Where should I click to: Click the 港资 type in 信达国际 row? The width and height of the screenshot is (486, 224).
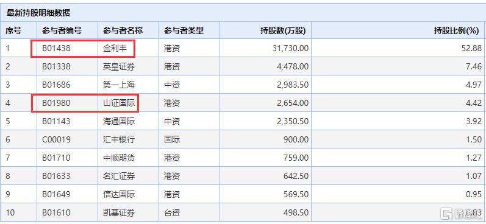(x=172, y=194)
